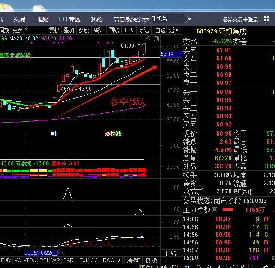This screenshot has height=268, width=275.
Task: Click the diamond icon above the chart
Action: (x=148, y=38)
